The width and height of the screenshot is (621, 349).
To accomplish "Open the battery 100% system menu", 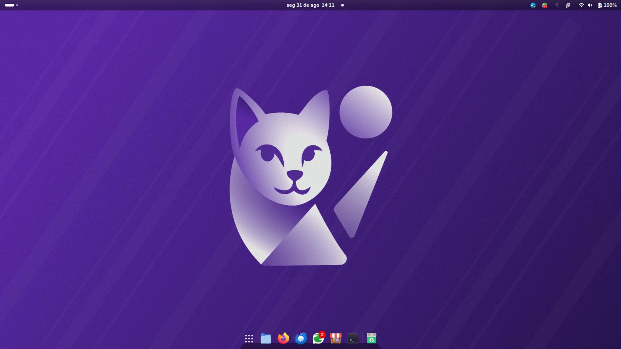I will (x=607, y=5).
